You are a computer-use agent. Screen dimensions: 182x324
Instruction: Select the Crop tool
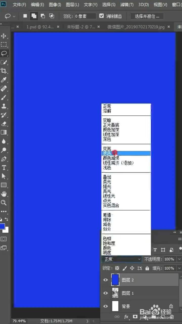[4, 71]
